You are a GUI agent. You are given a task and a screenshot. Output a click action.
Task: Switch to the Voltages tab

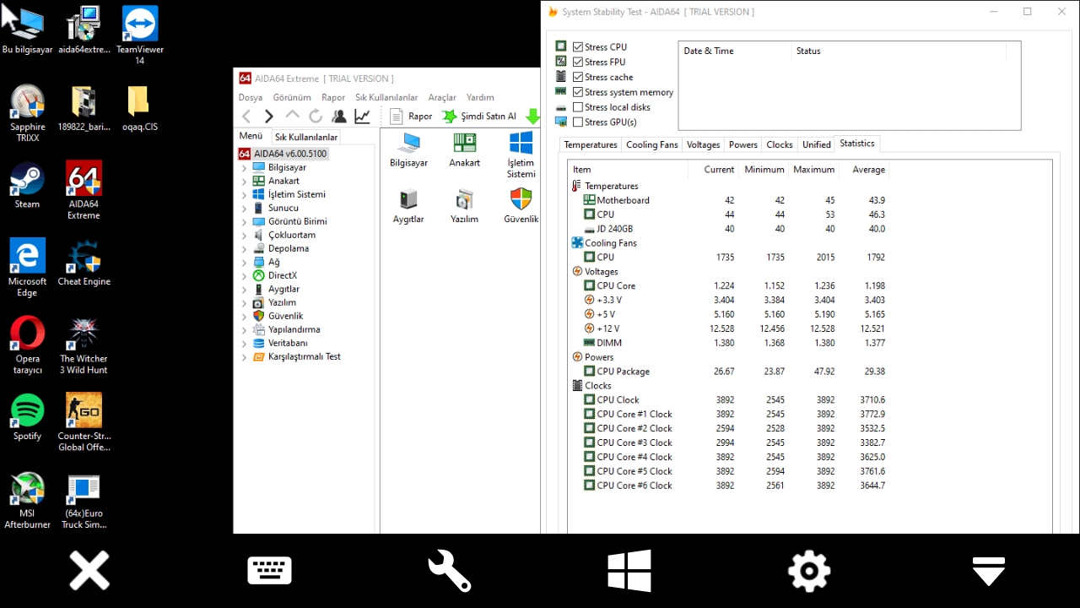704,145
